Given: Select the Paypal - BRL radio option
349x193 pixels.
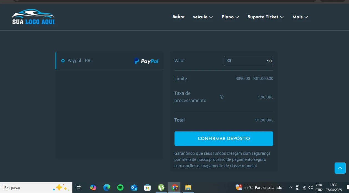Looking at the screenshot, I should pyautogui.click(x=63, y=61).
